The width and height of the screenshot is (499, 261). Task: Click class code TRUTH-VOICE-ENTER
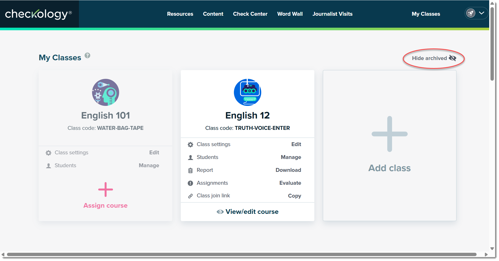point(262,128)
